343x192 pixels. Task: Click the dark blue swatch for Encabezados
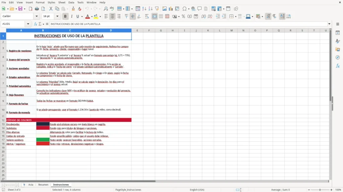tap(43, 124)
